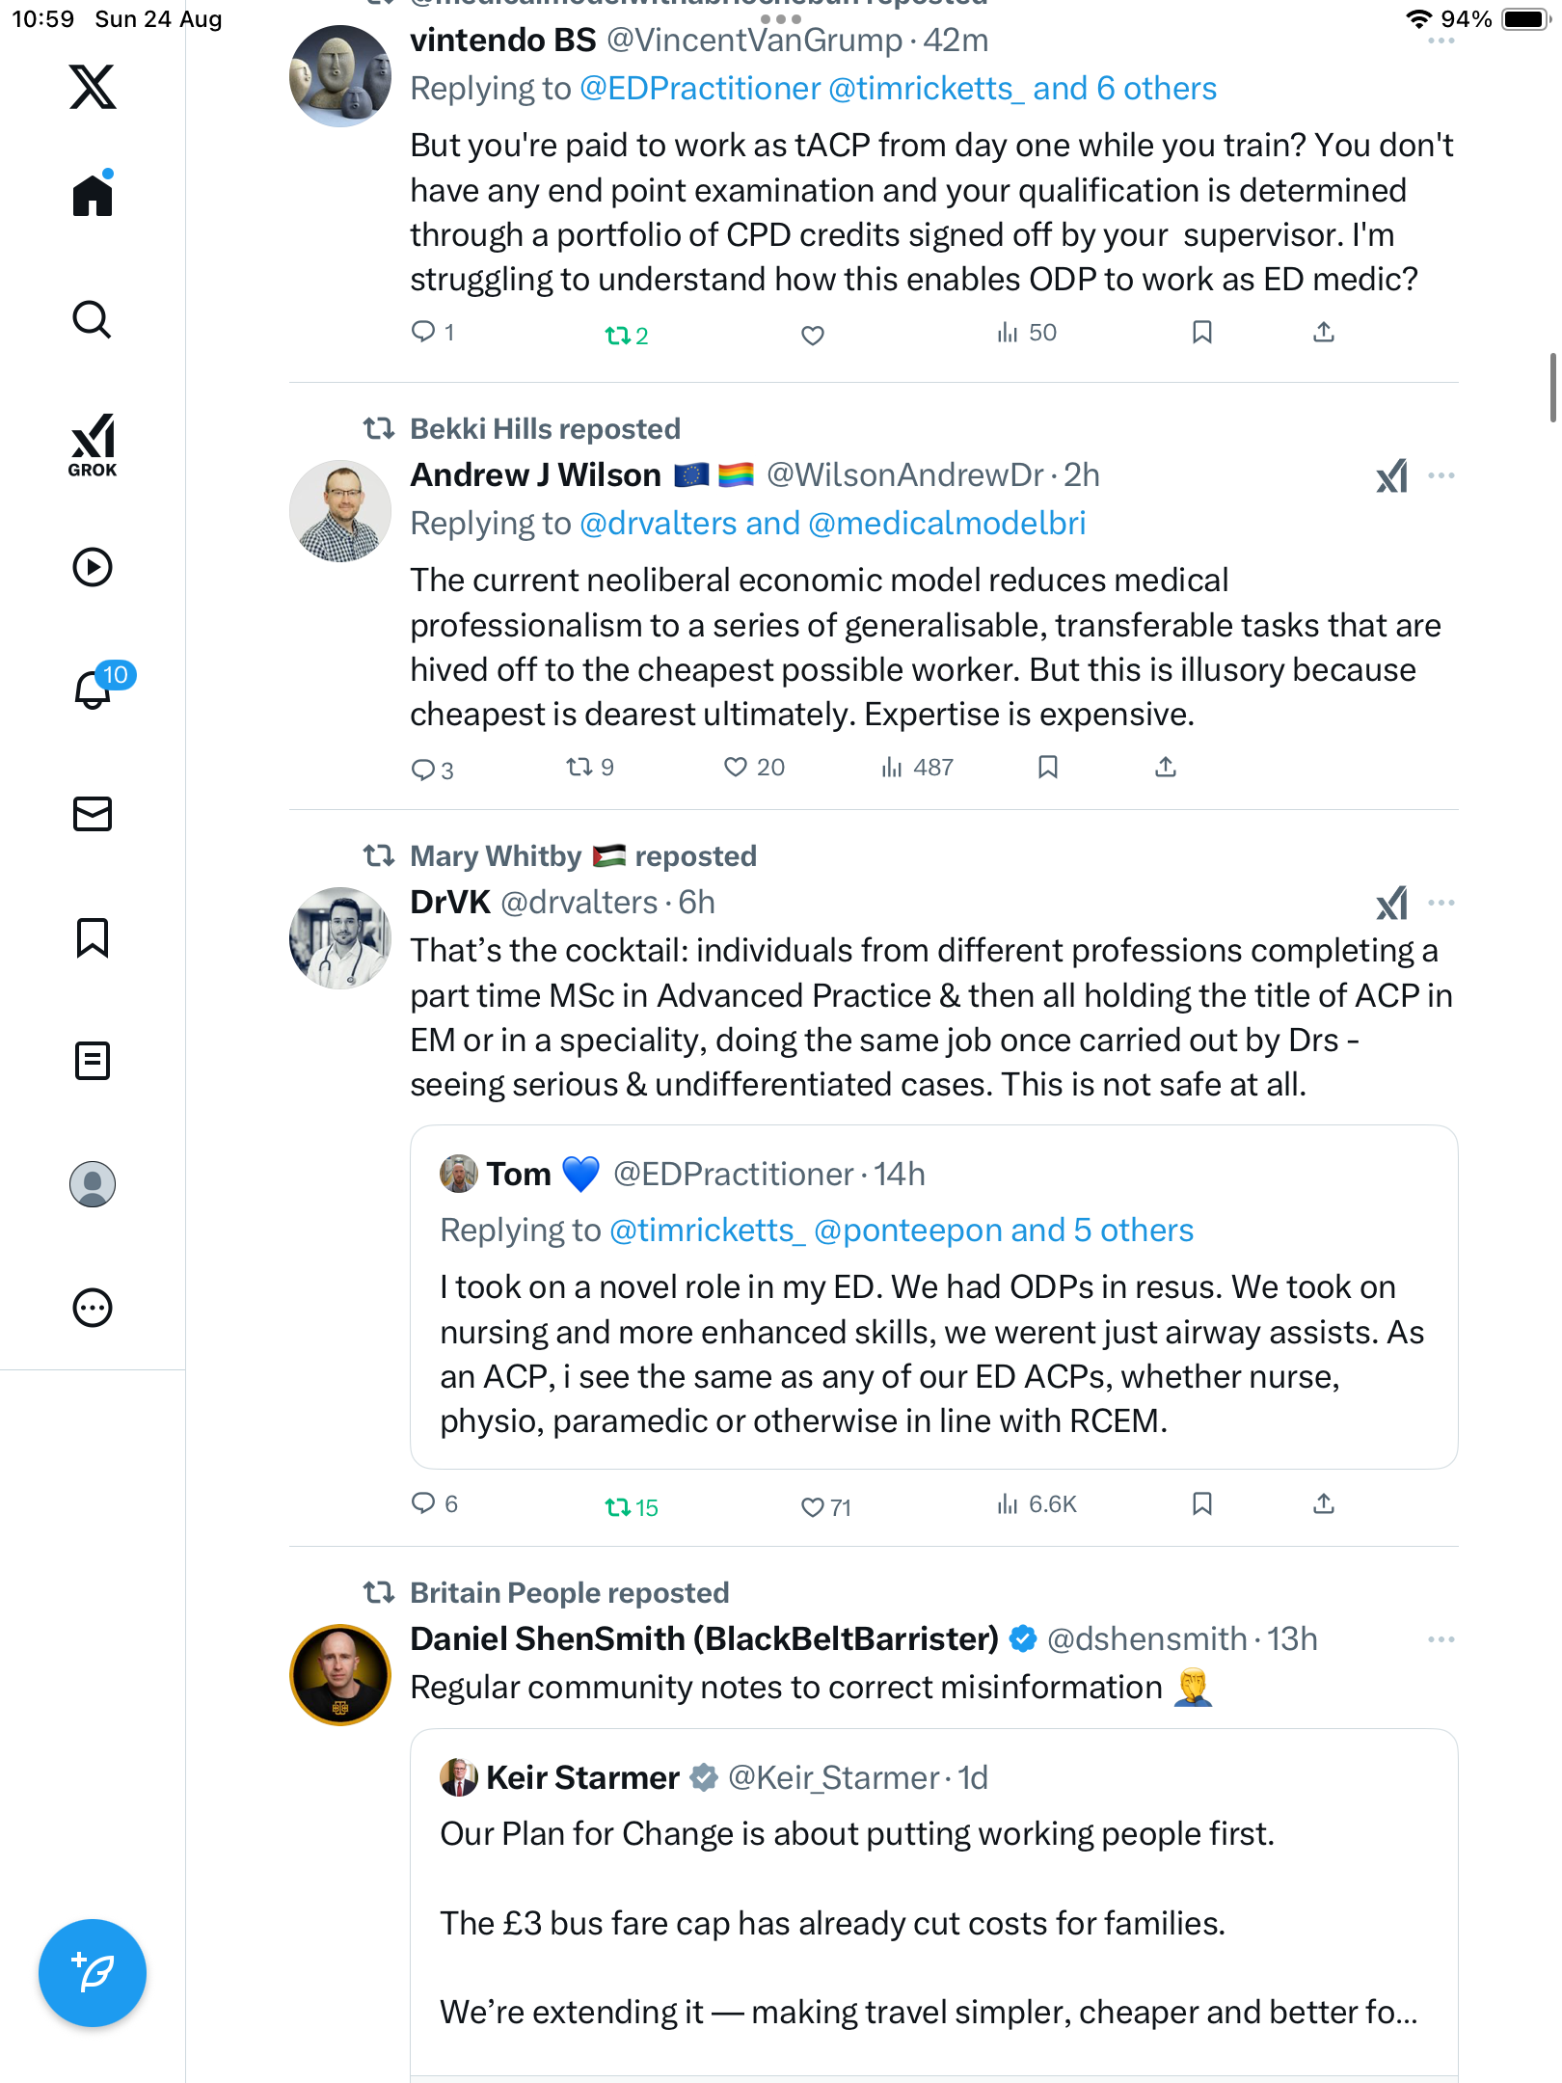Bookmark vintendo BS's post
This screenshot has width=1562, height=2083.
click(x=1201, y=333)
